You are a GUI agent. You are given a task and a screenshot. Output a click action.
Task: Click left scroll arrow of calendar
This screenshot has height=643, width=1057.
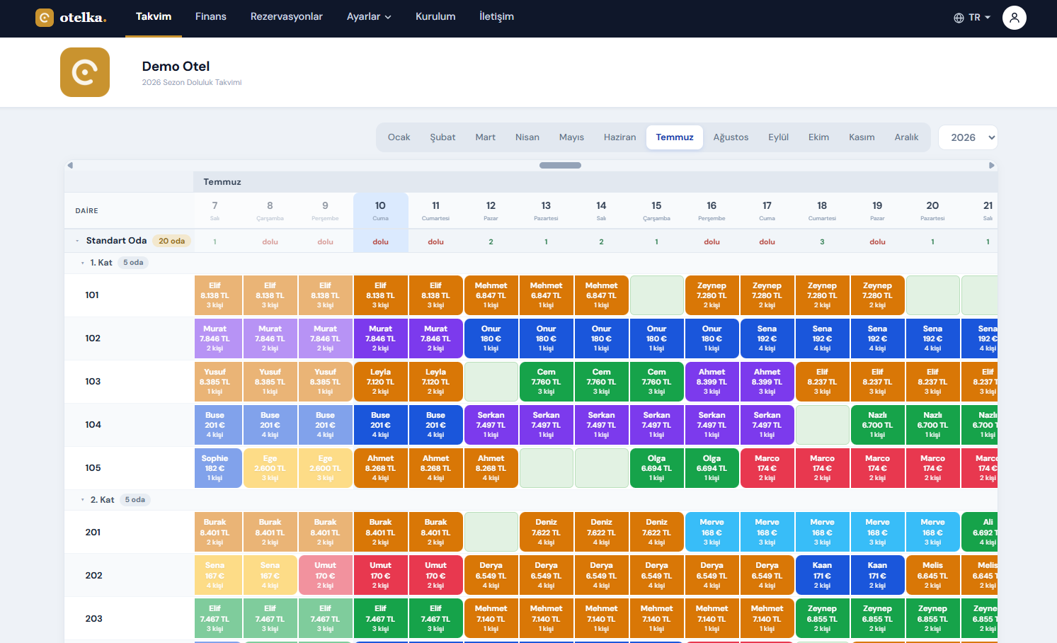70,165
